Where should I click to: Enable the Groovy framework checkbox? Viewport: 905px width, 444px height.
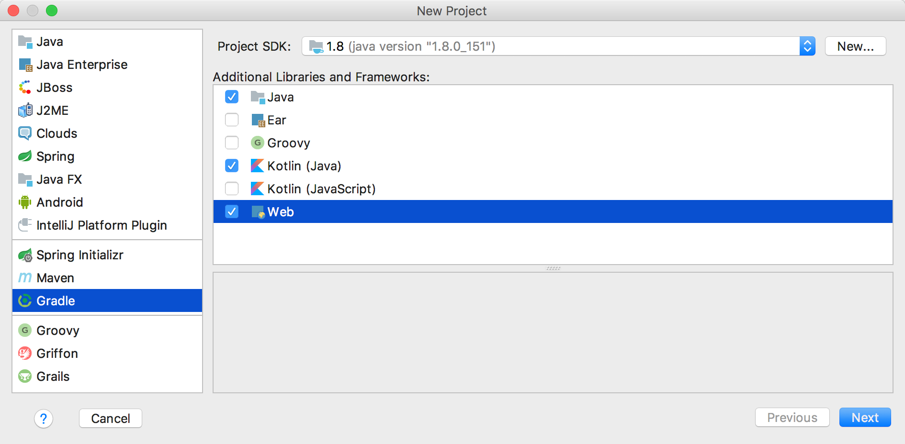tap(232, 143)
